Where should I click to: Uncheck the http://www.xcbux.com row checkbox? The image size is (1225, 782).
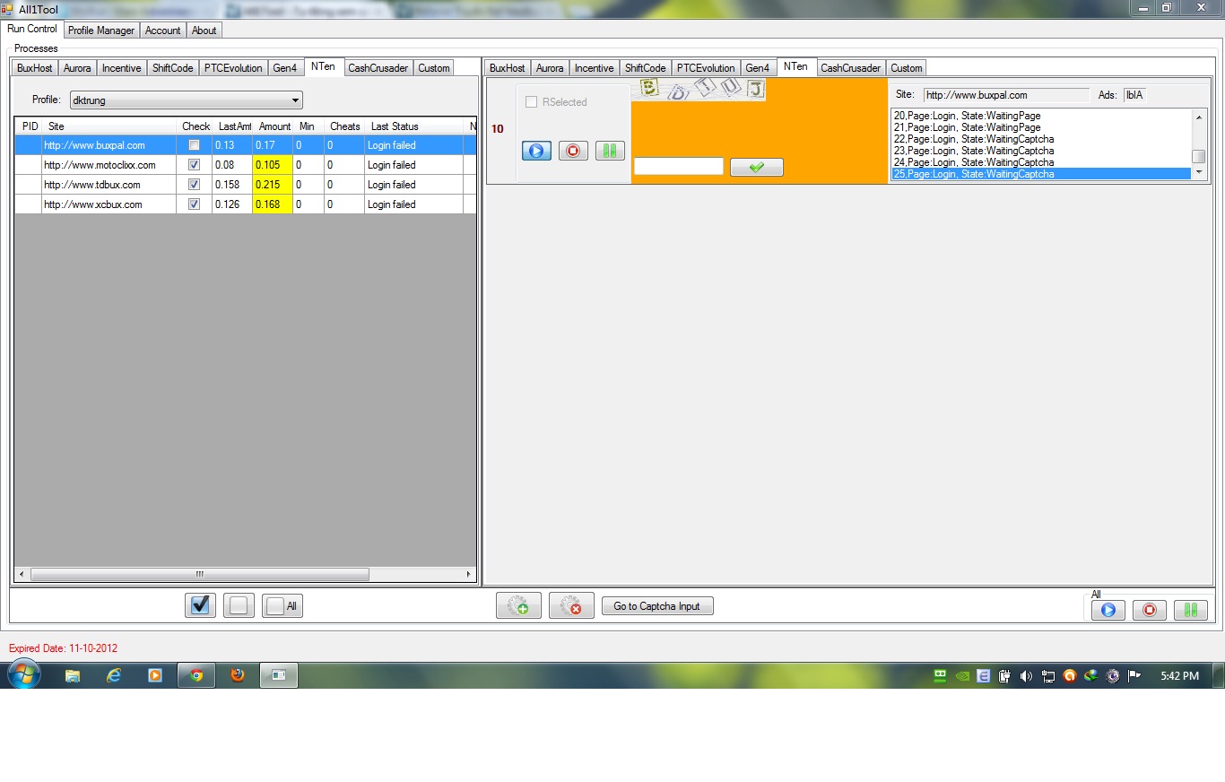click(194, 204)
